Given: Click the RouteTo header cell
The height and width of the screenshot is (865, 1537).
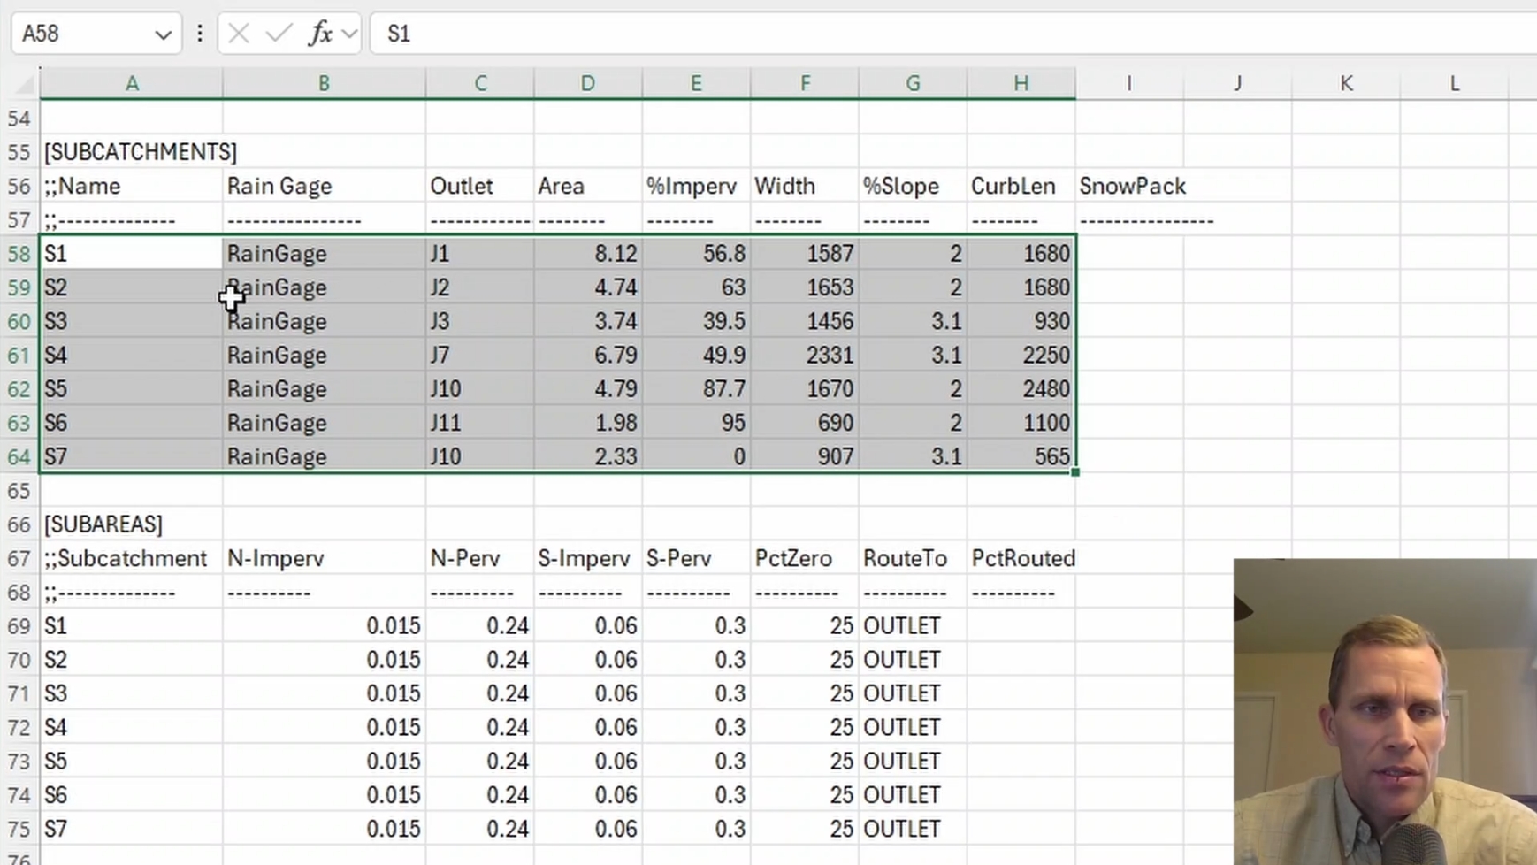Looking at the screenshot, I should (x=913, y=558).
